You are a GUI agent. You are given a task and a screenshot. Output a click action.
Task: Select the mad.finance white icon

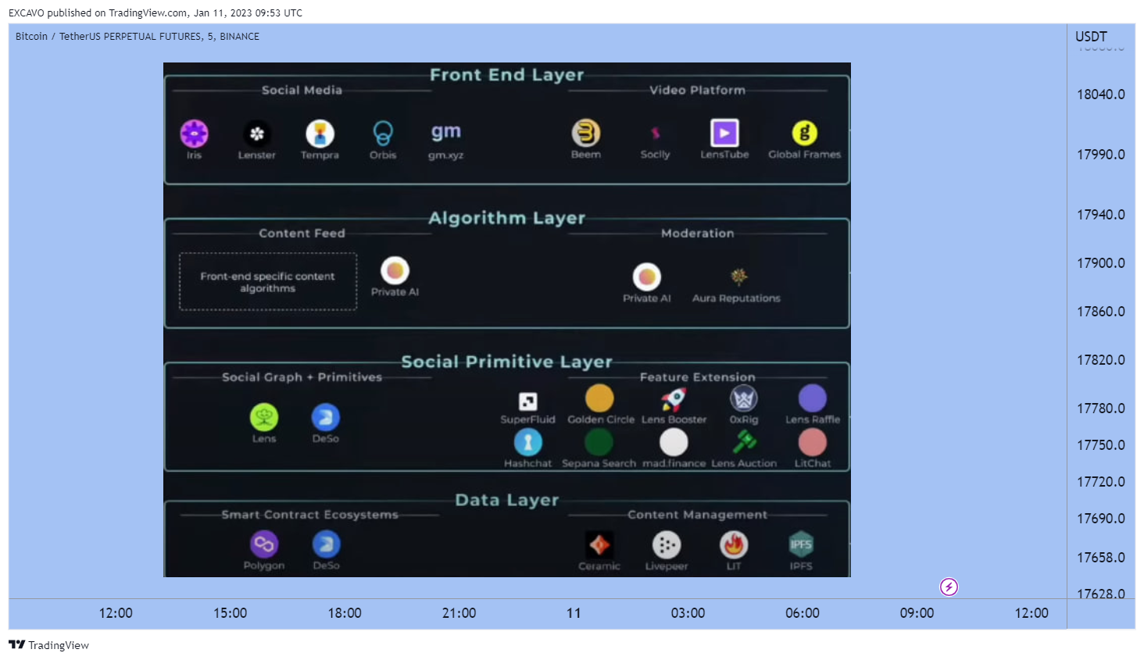click(674, 443)
